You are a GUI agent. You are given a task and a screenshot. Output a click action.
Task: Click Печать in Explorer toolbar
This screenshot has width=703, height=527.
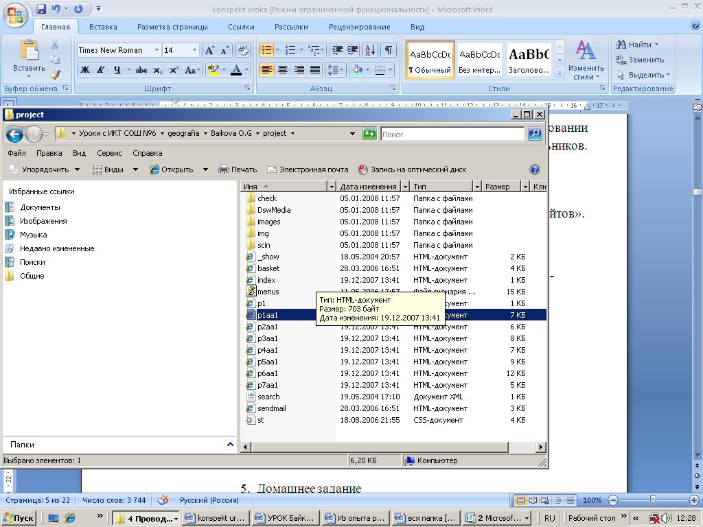pyautogui.click(x=238, y=169)
